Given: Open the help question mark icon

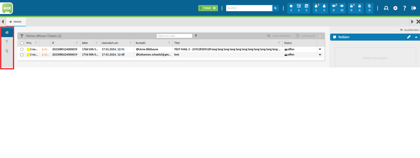Looking at the screenshot, I should point(404,8).
